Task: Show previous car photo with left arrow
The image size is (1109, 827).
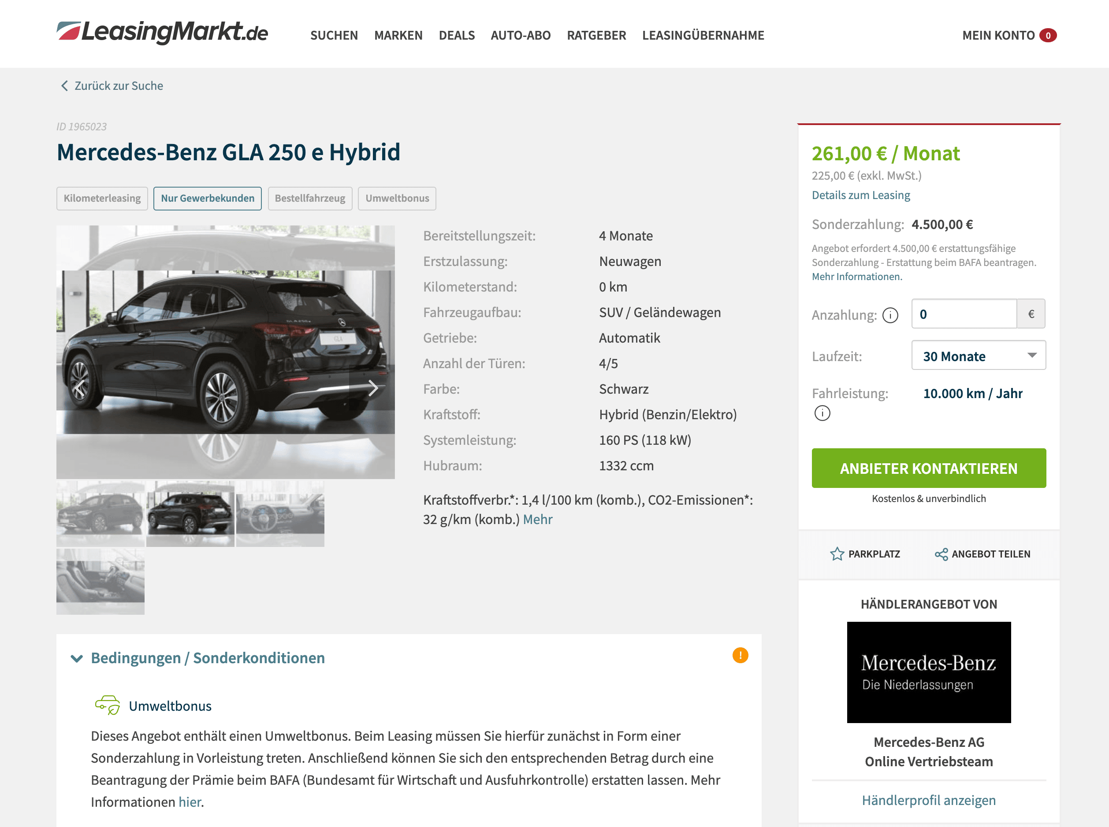Action: (79, 388)
